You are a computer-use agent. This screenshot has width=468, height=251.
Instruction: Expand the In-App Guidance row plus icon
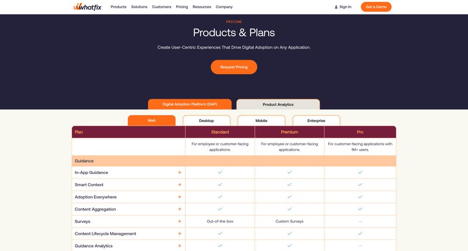tap(180, 172)
